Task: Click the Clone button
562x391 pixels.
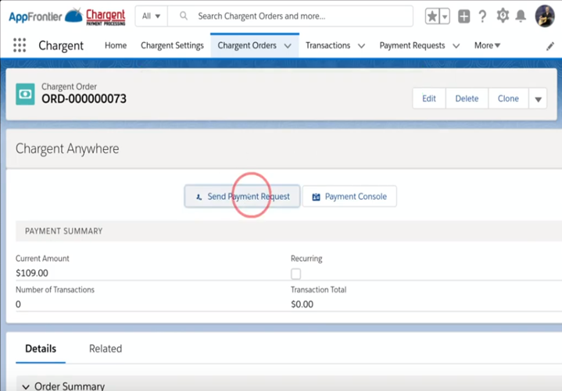Action: click(508, 98)
